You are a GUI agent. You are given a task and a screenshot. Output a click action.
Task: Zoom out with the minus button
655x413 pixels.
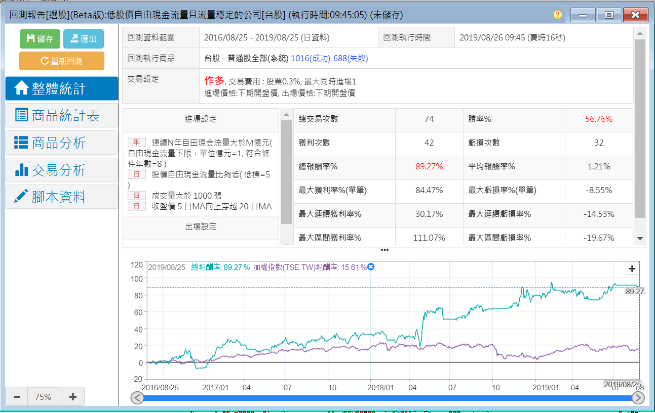pyautogui.click(x=17, y=397)
